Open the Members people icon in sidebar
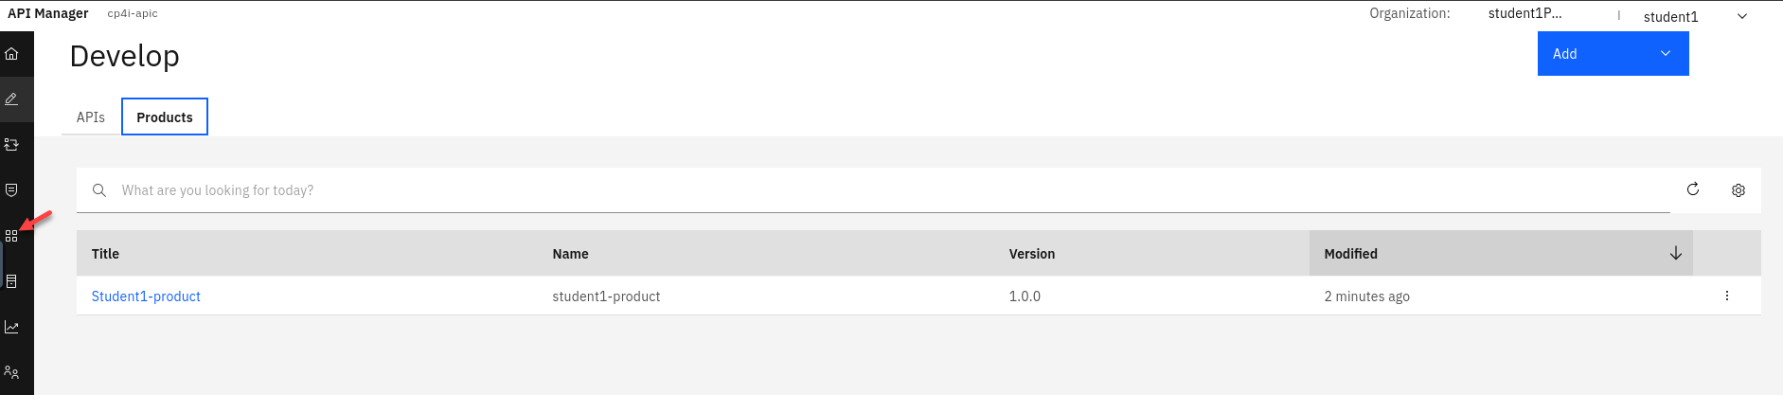The image size is (1783, 395). pos(12,372)
